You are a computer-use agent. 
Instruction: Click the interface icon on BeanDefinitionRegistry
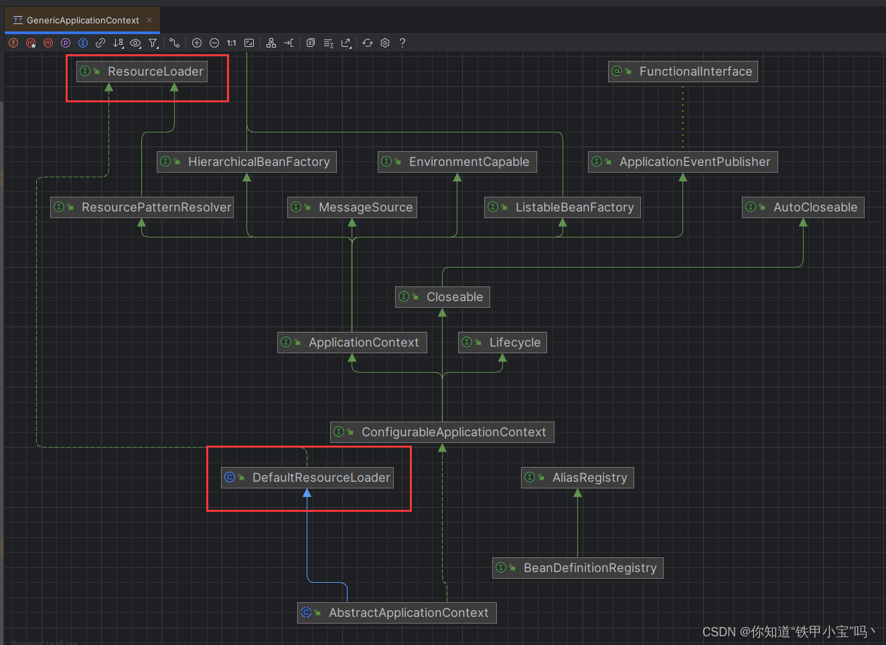click(501, 567)
